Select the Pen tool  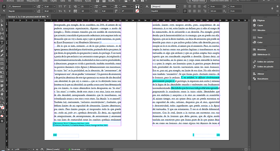2,51
